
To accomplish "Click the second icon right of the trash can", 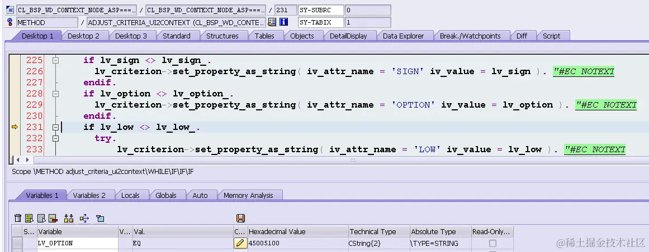I will pos(41,218).
